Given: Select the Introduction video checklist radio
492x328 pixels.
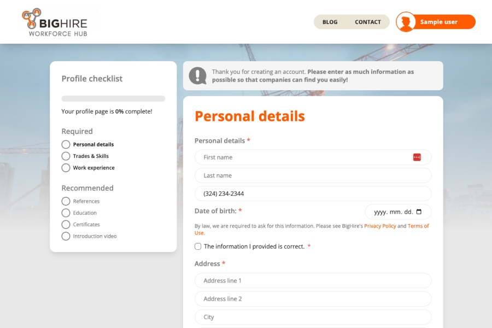Looking at the screenshot, I should (66, 236).
